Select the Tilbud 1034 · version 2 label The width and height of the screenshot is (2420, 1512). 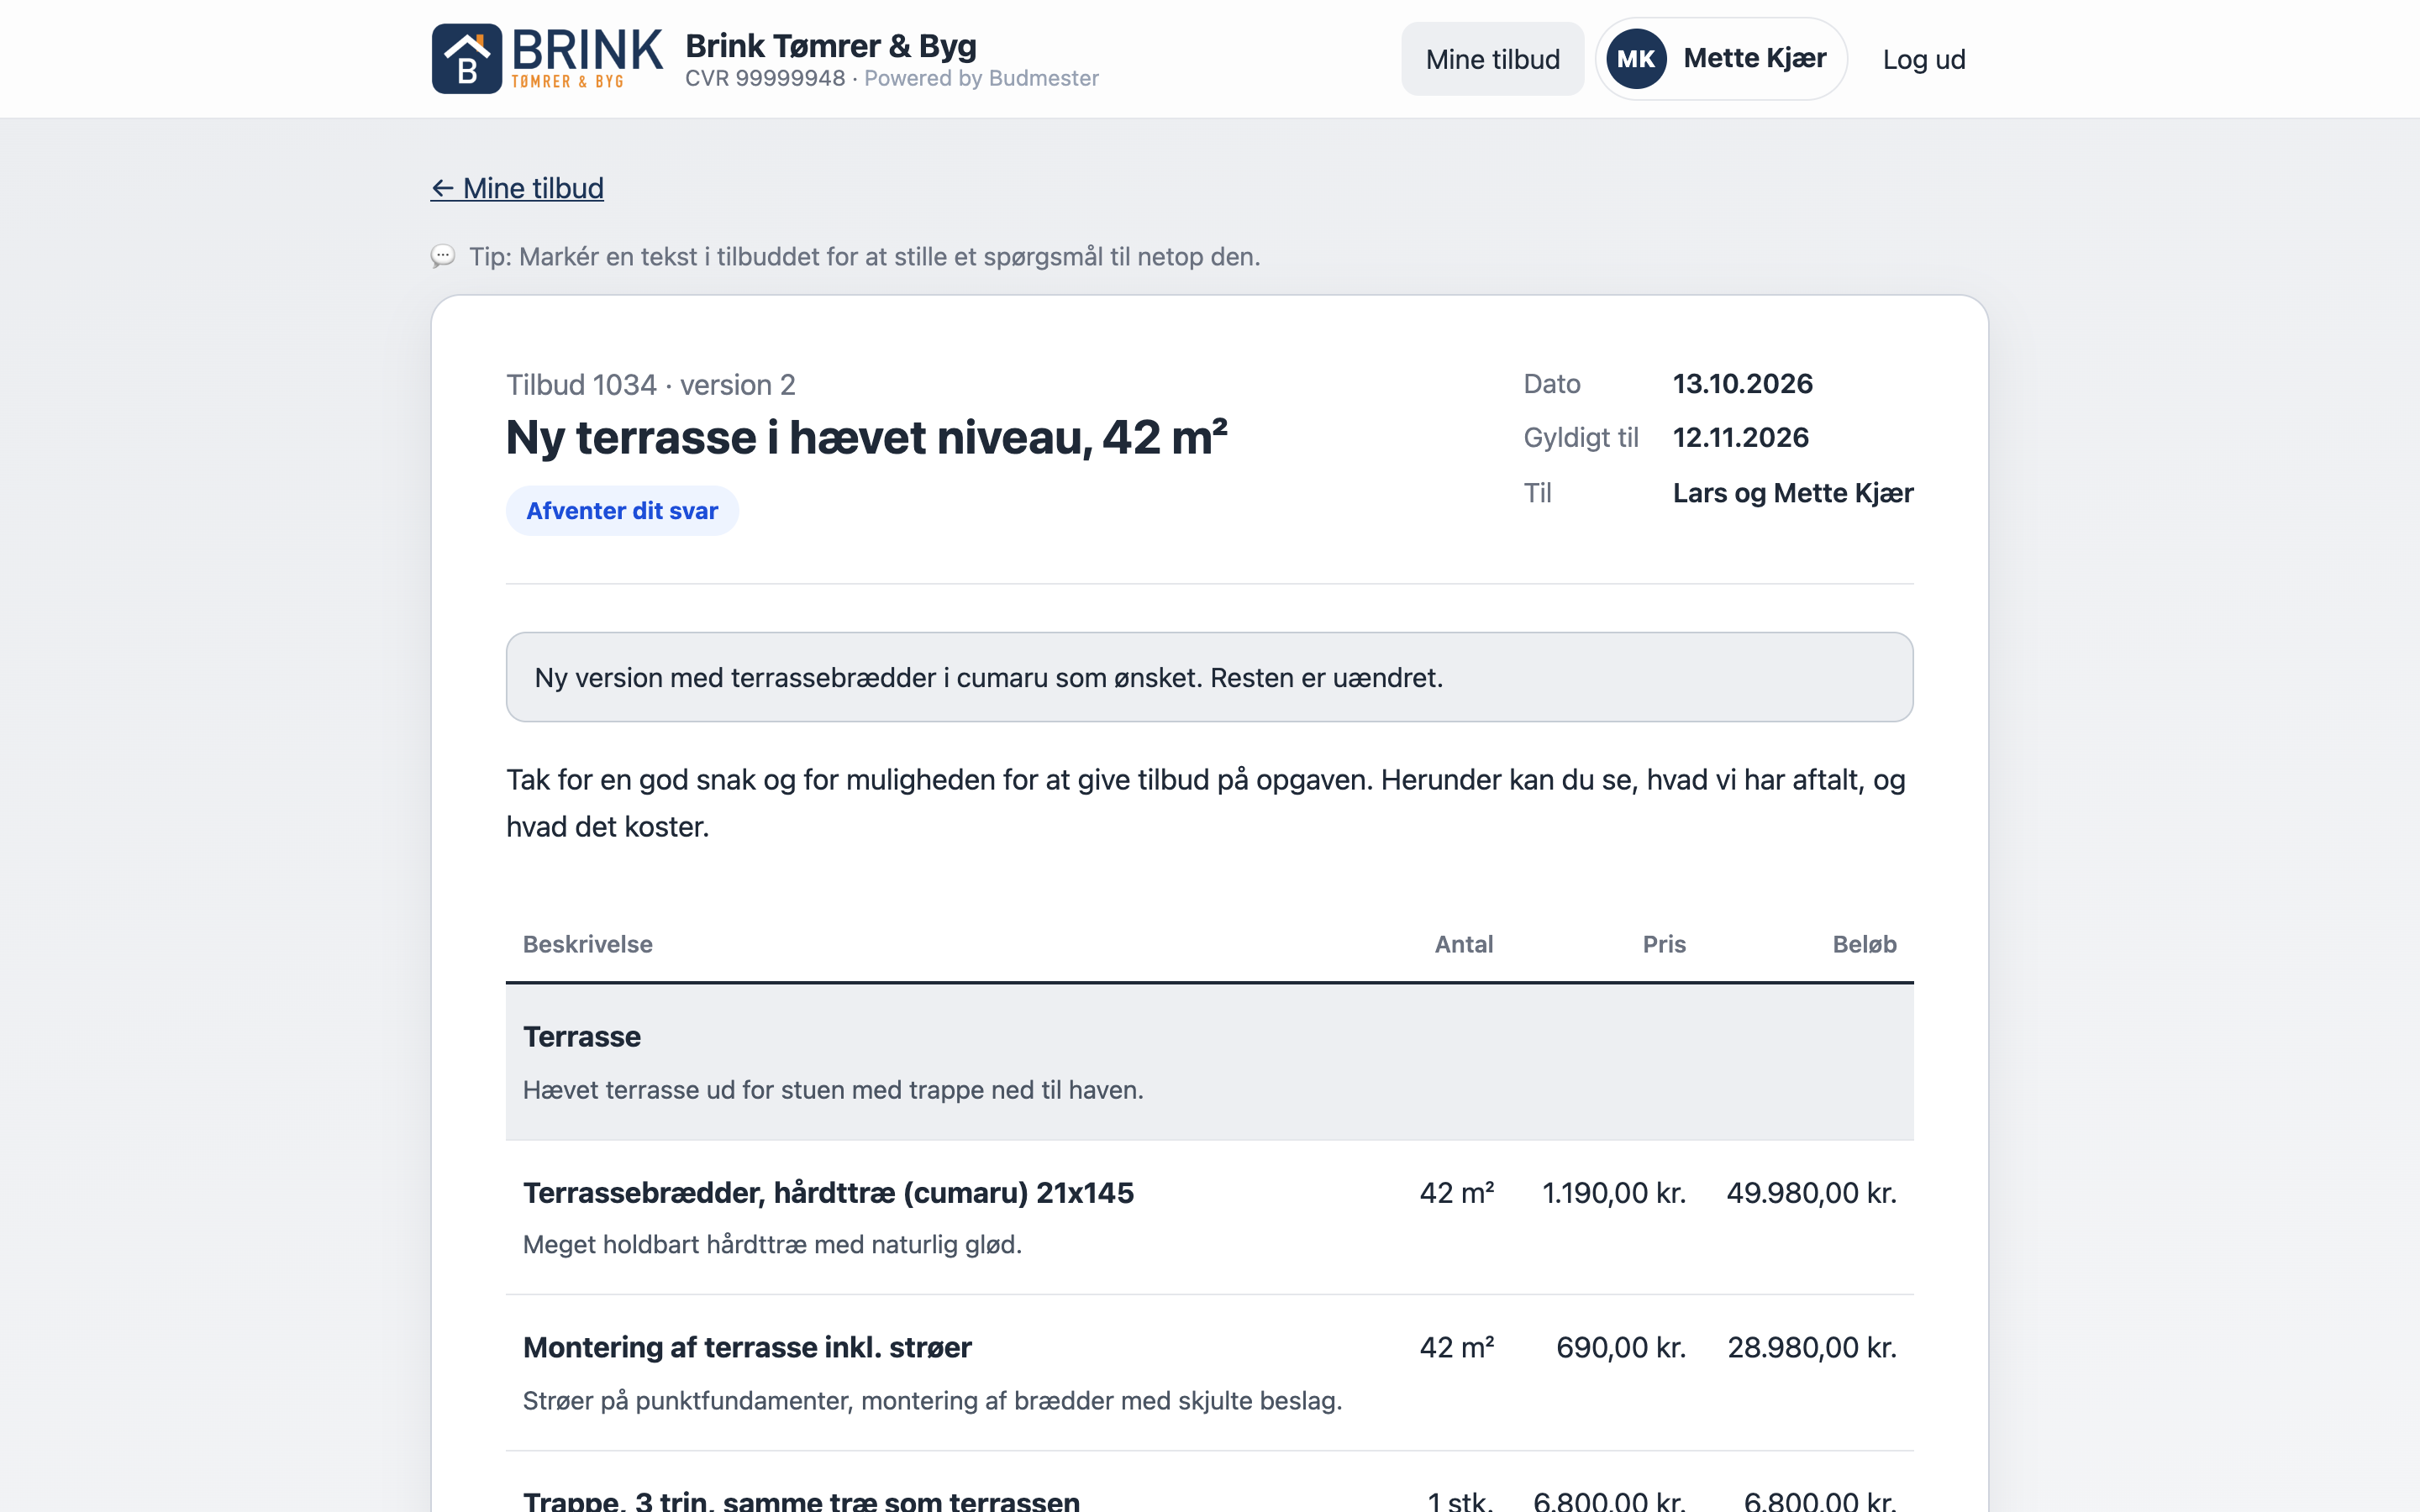(x=651, y=384)
